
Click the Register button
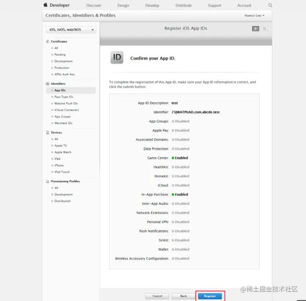click(x=210, y=296)
